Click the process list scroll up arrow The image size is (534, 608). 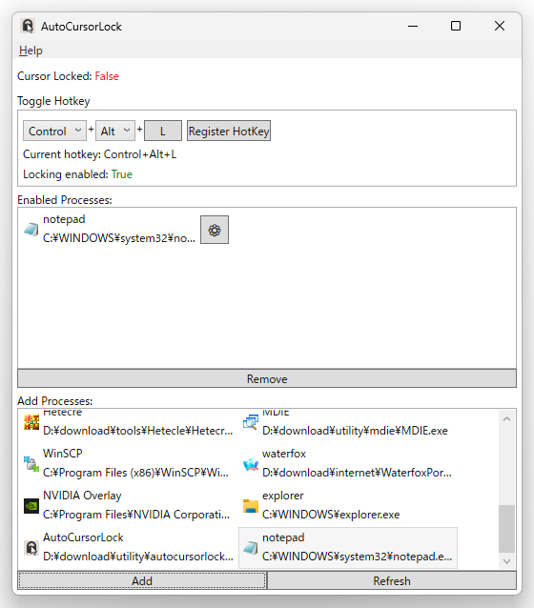tap(506, 418)
